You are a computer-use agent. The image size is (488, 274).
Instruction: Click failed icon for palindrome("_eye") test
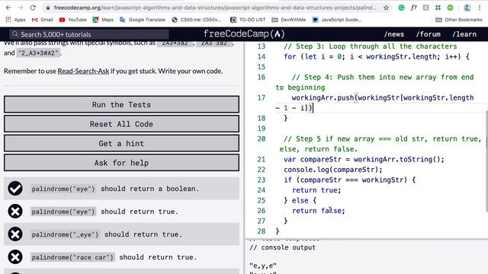(x=15, y=234)
